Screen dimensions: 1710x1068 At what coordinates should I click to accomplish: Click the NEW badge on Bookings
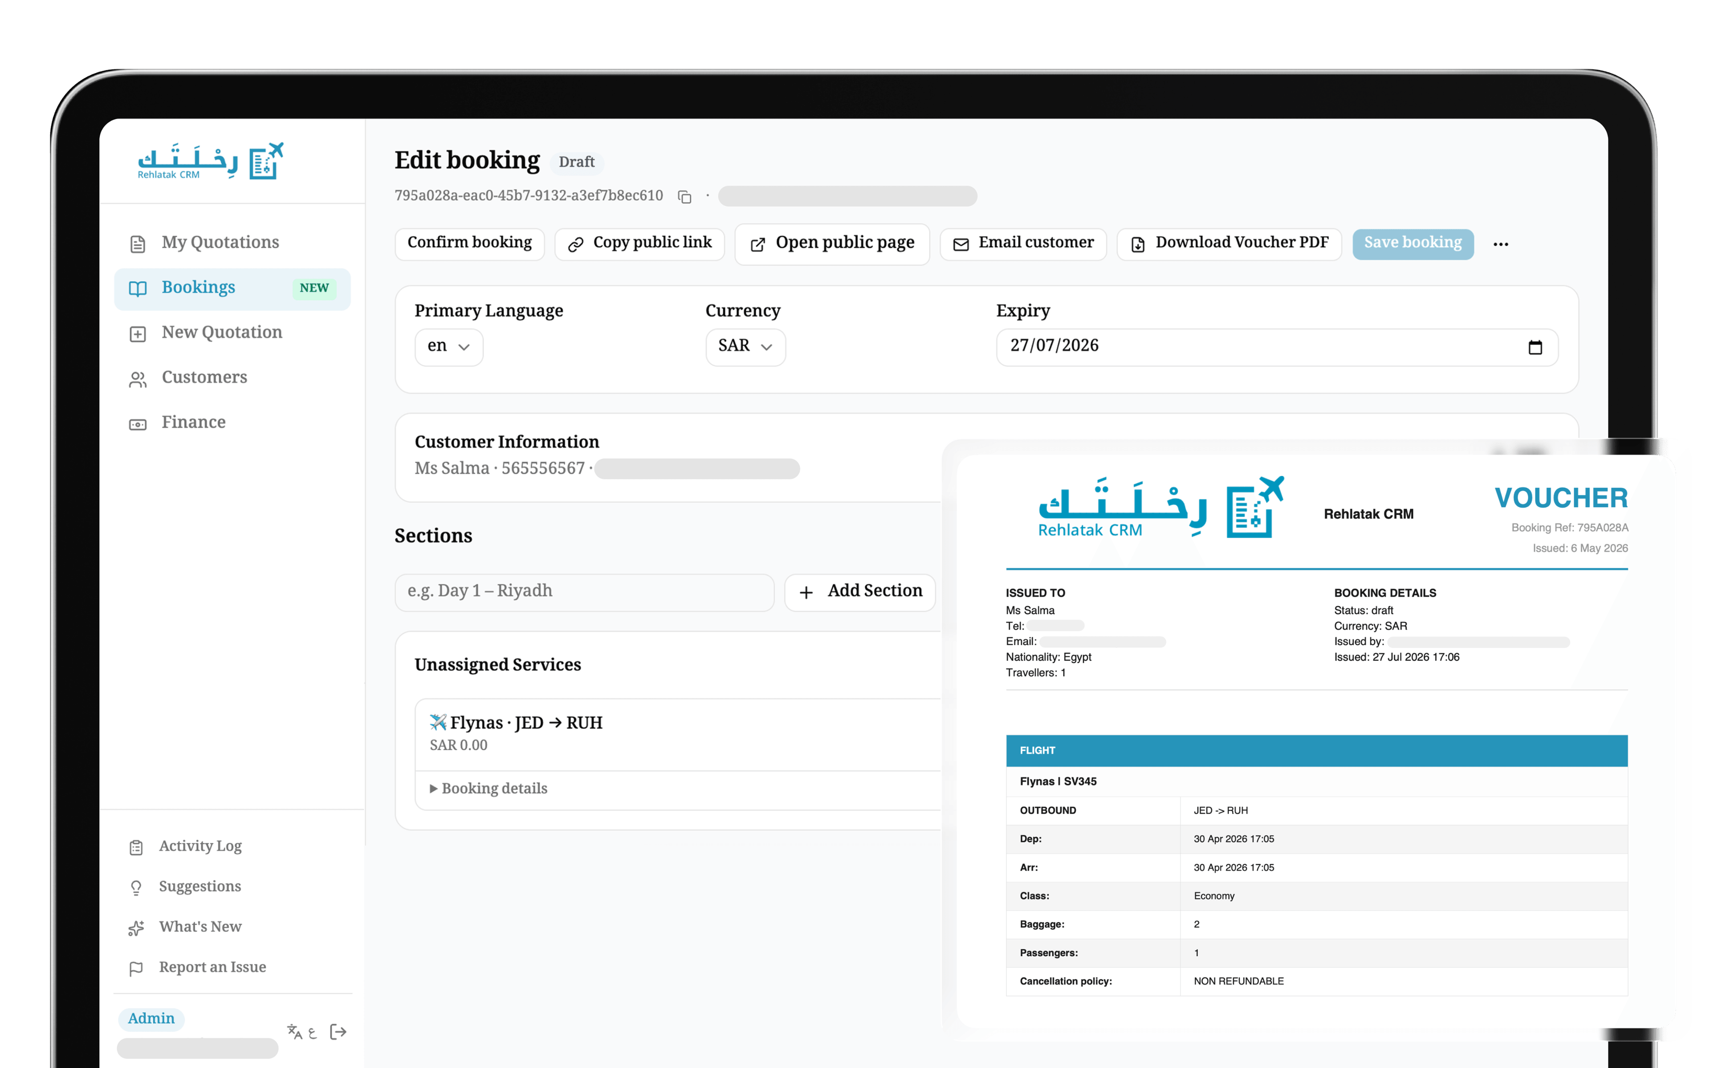click(x=314, y=288)
